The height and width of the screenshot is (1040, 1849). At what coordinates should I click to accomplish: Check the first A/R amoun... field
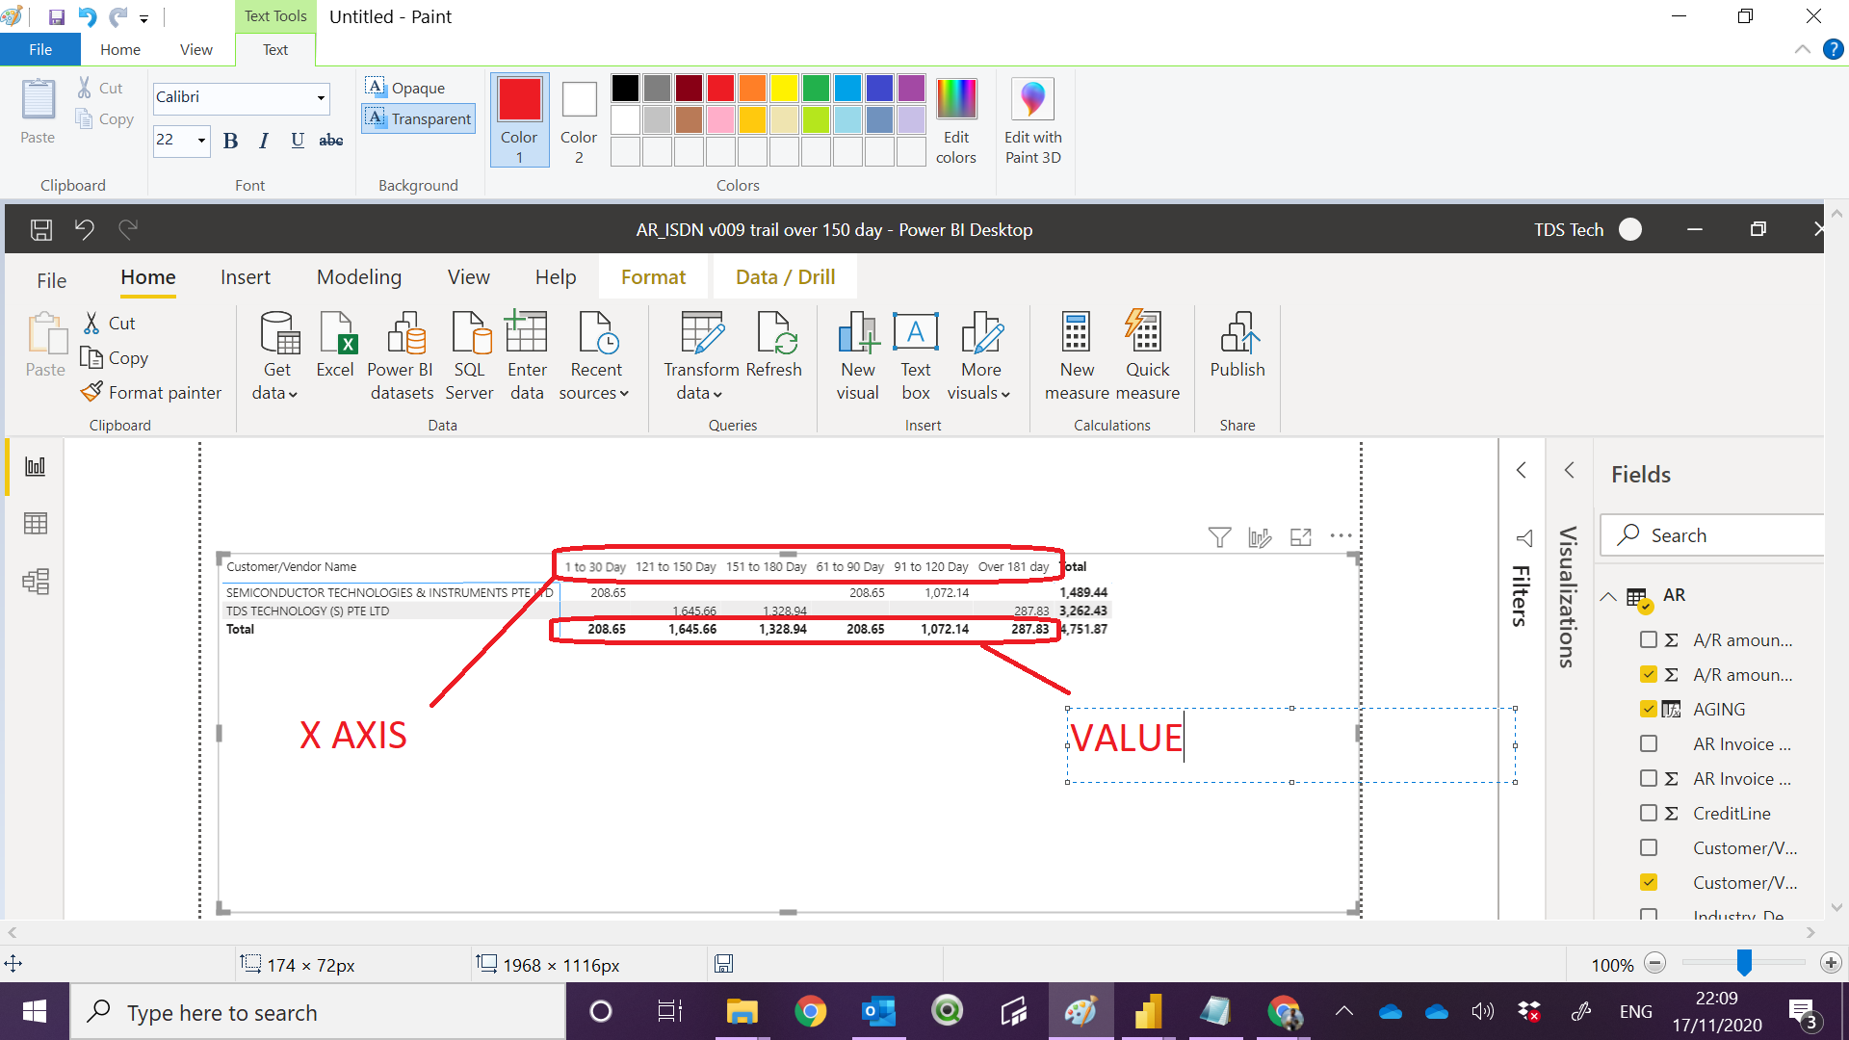tap(1649, 639)
